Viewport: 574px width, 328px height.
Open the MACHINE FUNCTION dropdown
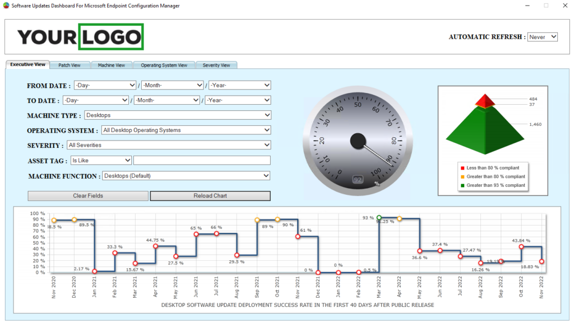pos(186,175)
